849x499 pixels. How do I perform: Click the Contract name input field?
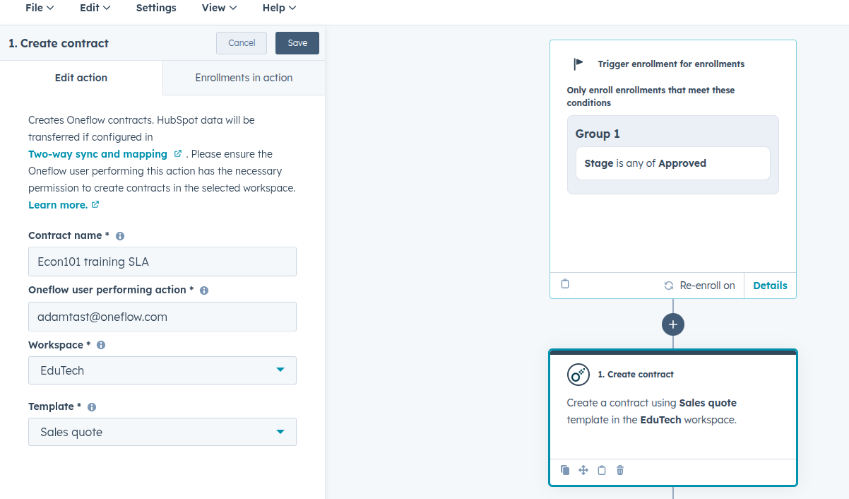(x=162, y=262)
